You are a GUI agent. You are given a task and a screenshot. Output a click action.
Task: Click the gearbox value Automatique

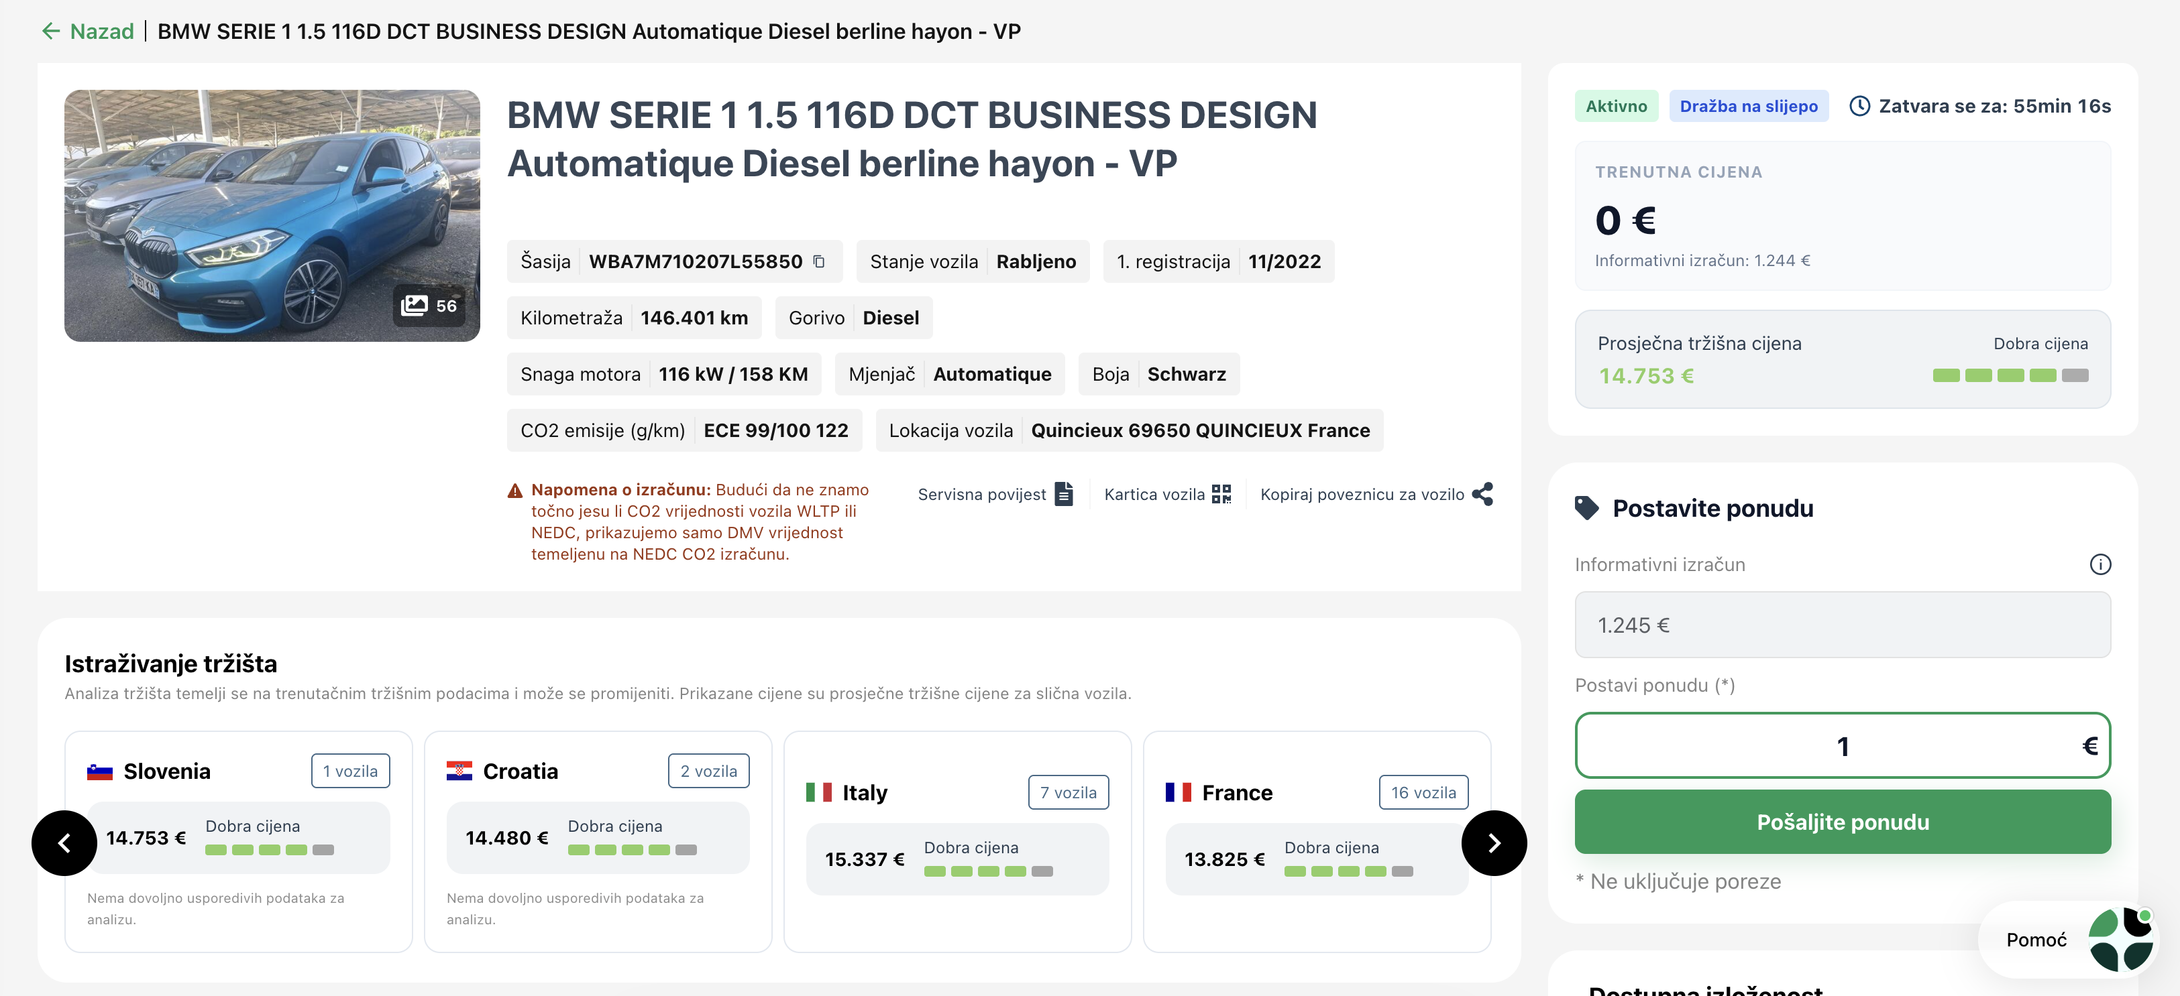992,375
